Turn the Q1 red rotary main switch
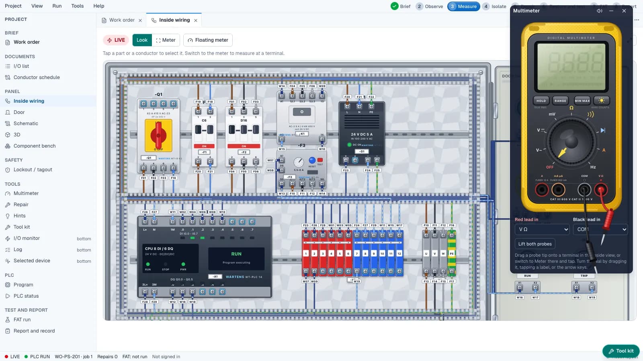The image size is (643, 361). [x=158, y=135]
